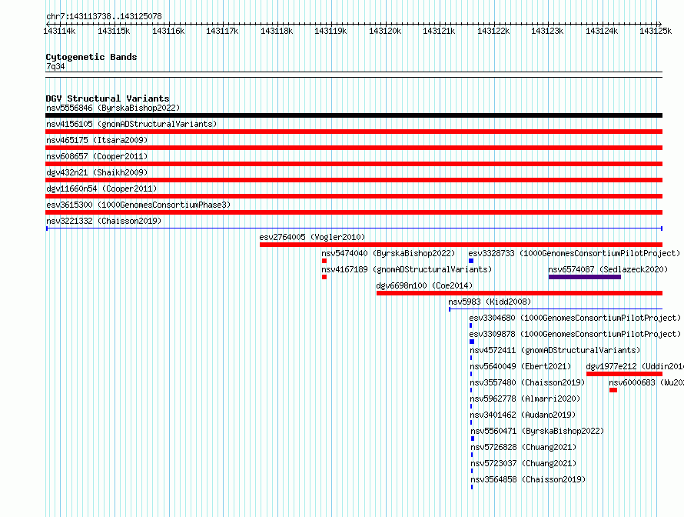Open nsv5640049 (Ebert2021) label
The width and height of the screenshot is (684, 517).
(x=520, y=366)
